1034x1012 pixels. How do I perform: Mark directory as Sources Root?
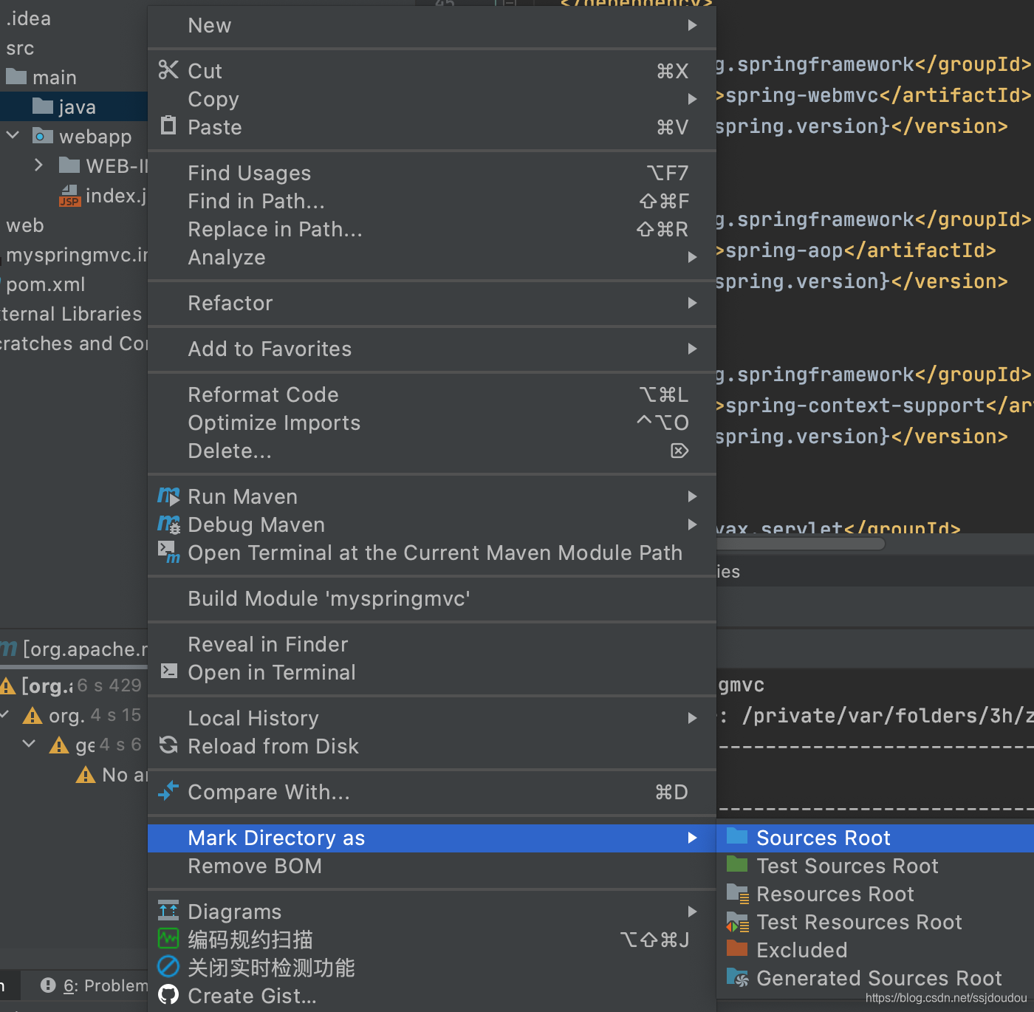[875, 838]
